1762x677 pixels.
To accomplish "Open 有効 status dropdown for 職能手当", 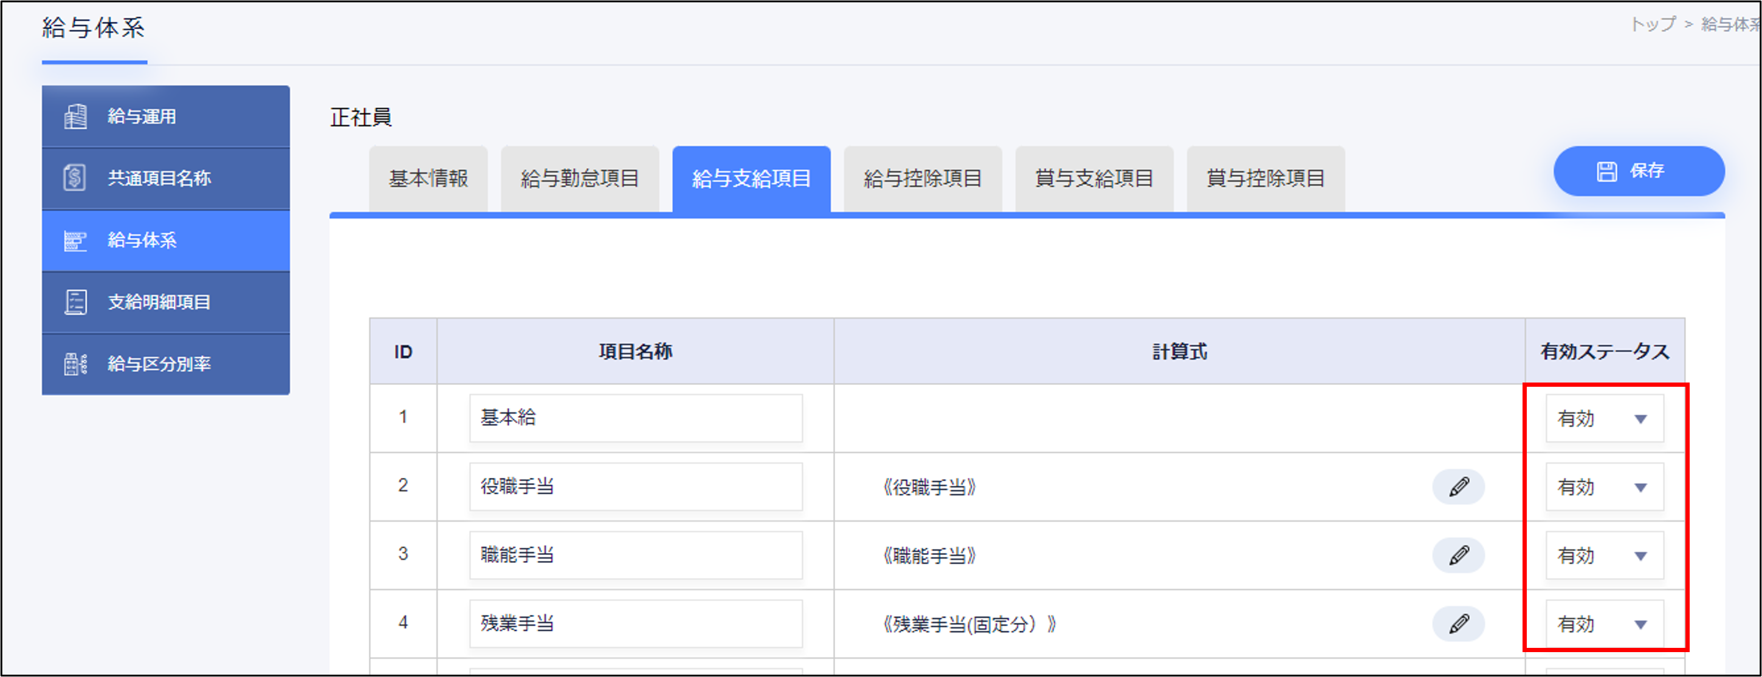I will pos(1604,556).
